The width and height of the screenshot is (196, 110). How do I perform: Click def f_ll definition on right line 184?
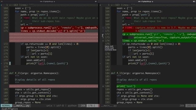[x=136, y=73]
